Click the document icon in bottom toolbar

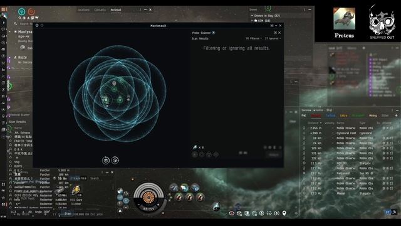pos(247,213)
